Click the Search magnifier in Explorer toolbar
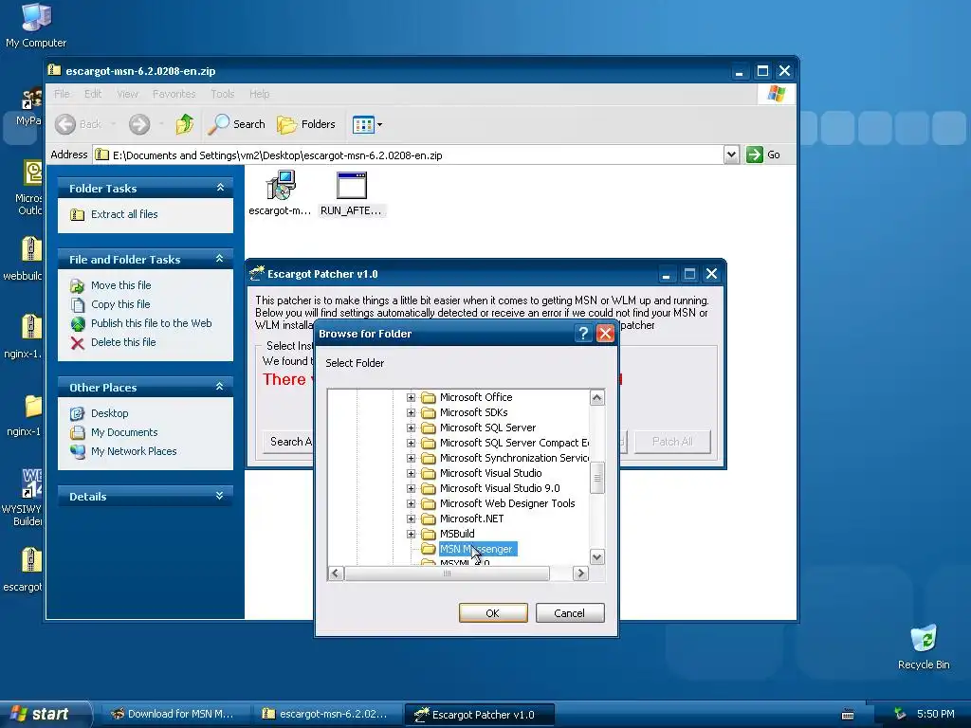Image resolution: width=971 pixels, height=728 pixels. [236, 124]
